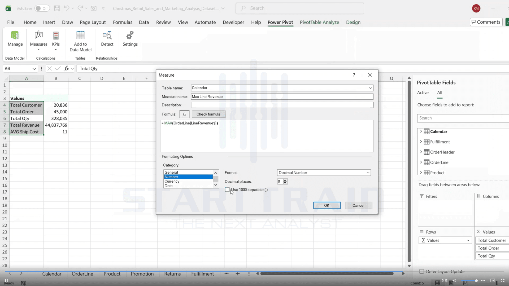Click the Description input field
509x286 pixels.
click(282, 105)
